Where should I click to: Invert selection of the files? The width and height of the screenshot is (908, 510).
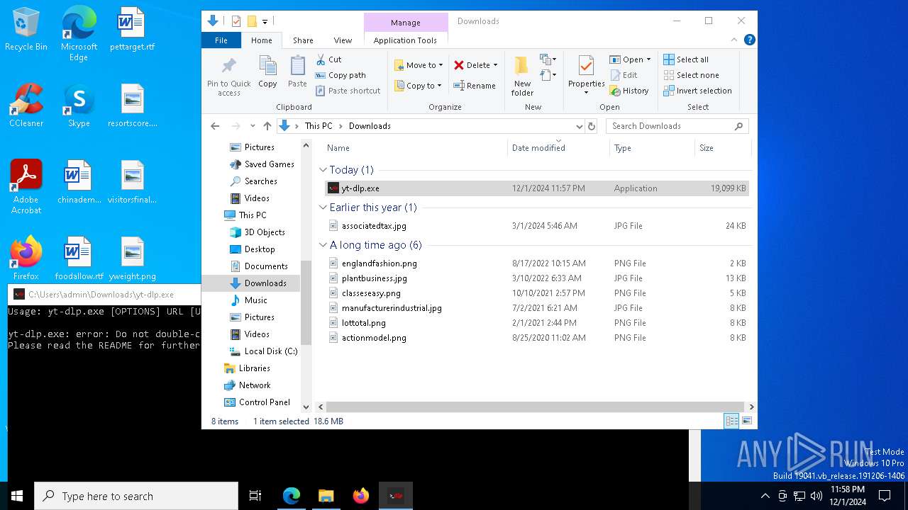[697, 91]
